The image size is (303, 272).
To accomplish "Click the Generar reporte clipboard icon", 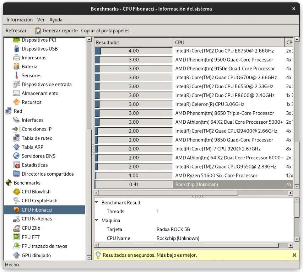I will 38,31.
